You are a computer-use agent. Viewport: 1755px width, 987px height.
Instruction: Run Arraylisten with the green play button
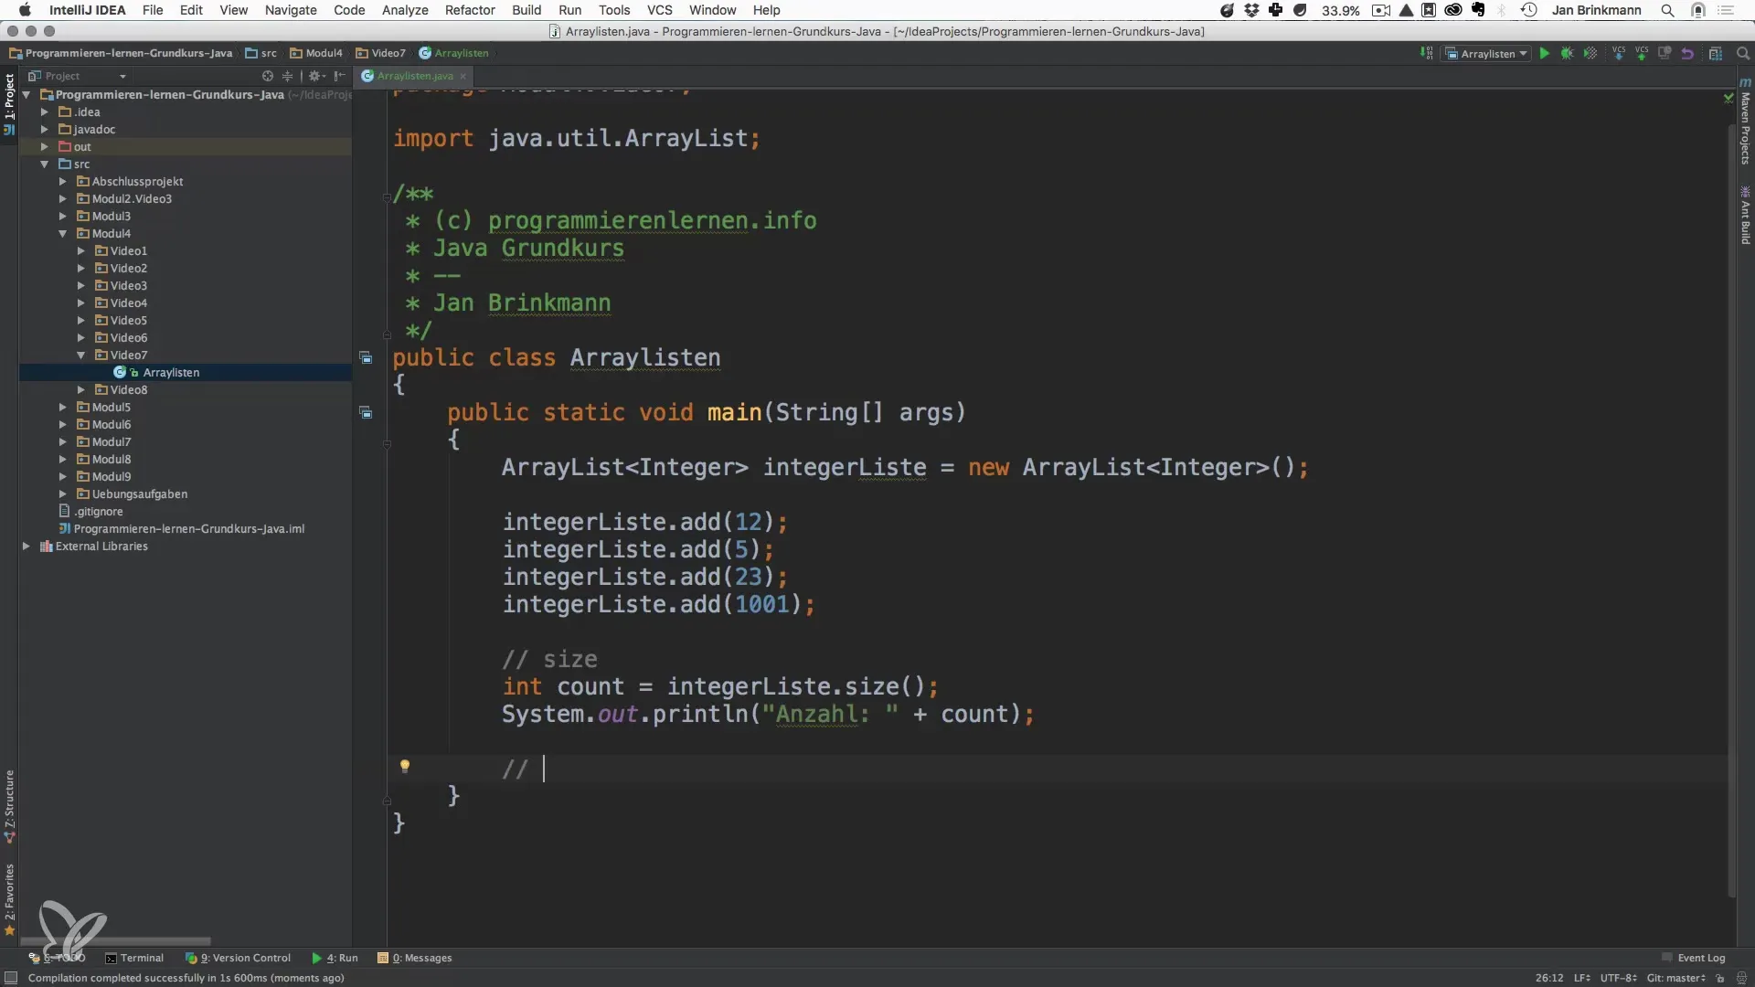1544,54
